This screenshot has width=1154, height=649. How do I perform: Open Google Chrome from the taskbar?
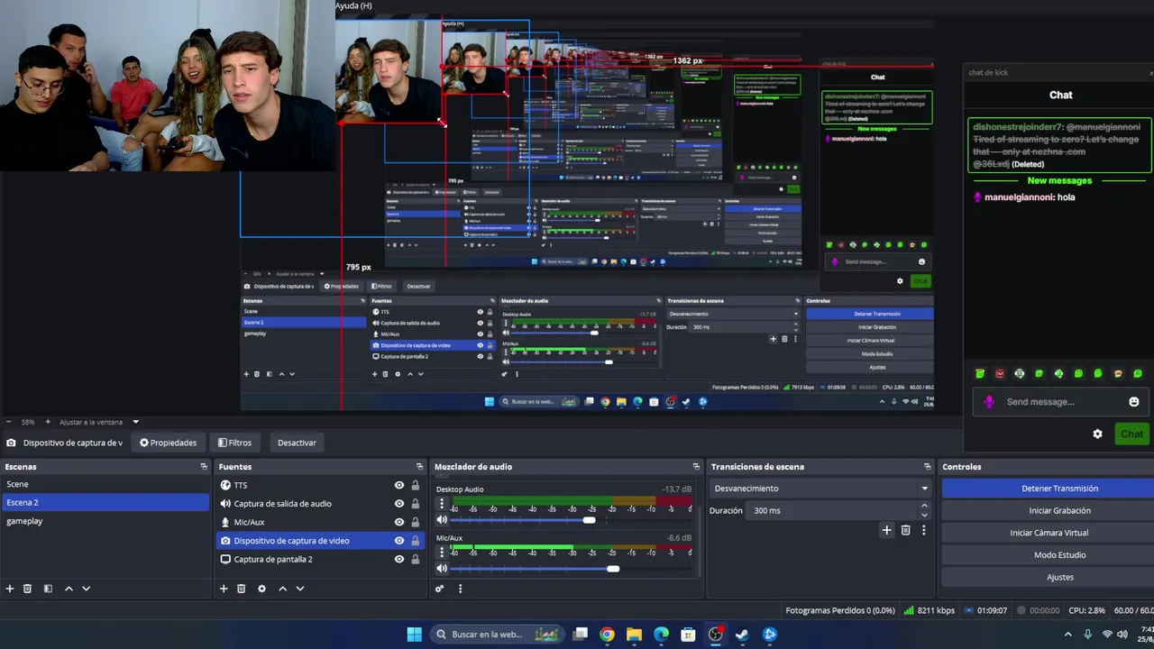pos(607,635)
